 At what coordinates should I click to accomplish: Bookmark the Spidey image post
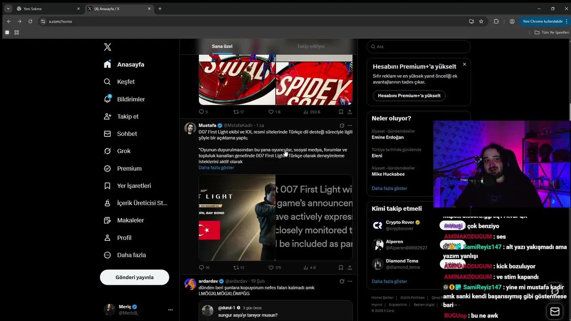pos(341,112)
